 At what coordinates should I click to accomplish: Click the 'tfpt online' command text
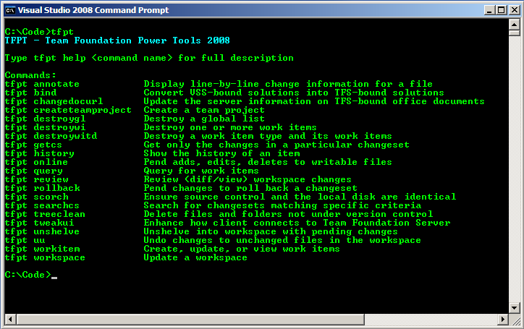tap(36, 162)
